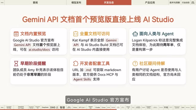Jump to the GPT-Live-1 chapter marker

coord(82,107)
